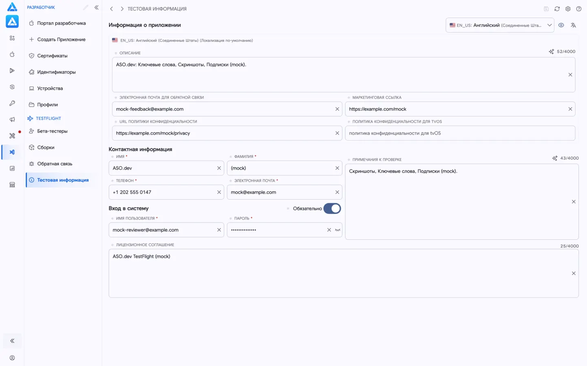Clear the Имя field
The height and width of the screenshot is (366, 587).
point(219,168)
